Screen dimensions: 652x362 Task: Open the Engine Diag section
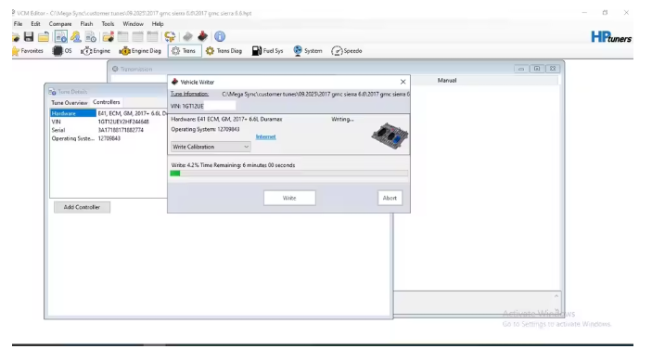coord(140,51)
